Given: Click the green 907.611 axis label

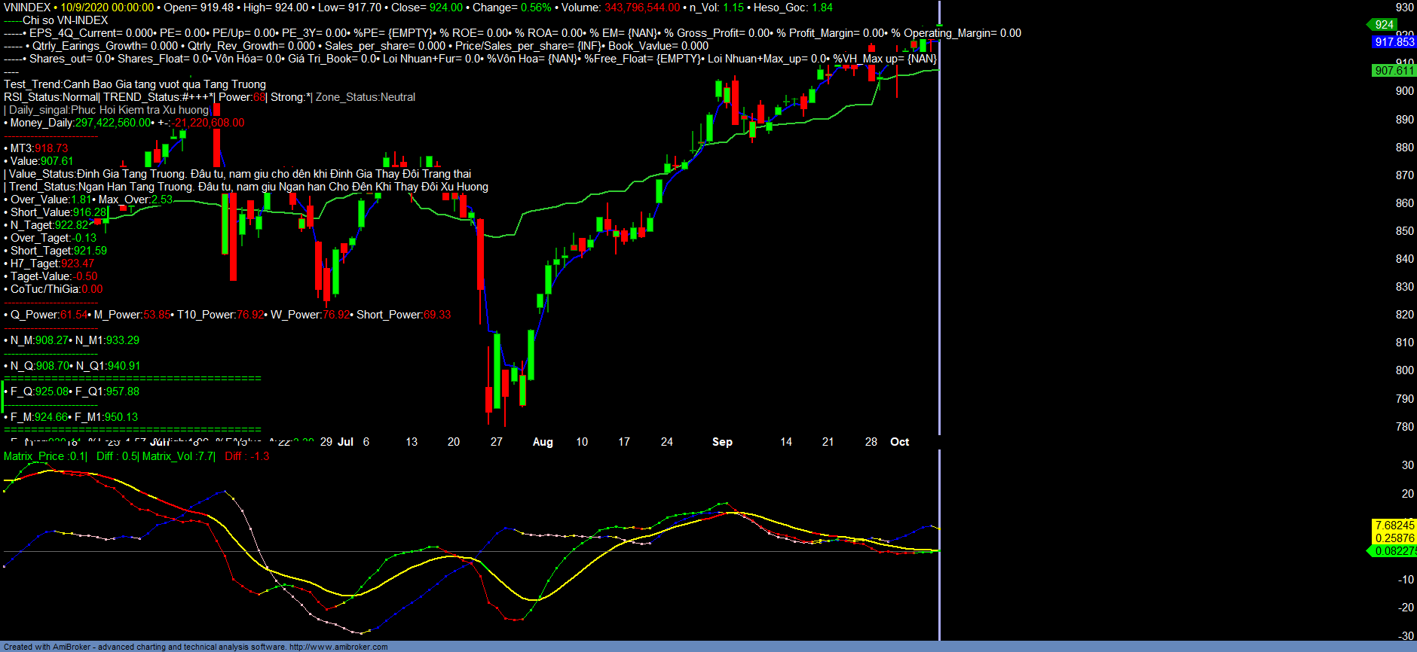Looking at the screenshot, I should (x=1394, y=71).
